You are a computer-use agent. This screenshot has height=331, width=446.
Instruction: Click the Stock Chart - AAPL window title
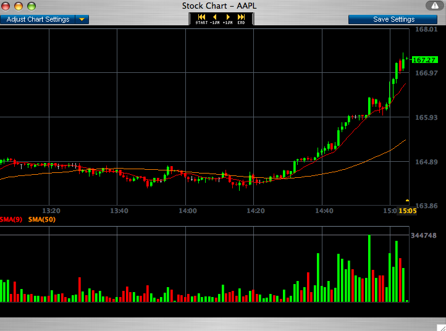point(219,6)
